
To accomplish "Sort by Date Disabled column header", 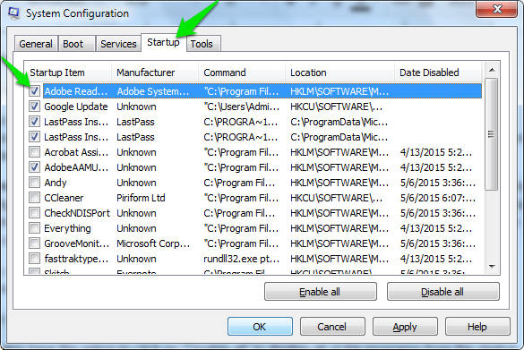I will (x=438, y=73).
